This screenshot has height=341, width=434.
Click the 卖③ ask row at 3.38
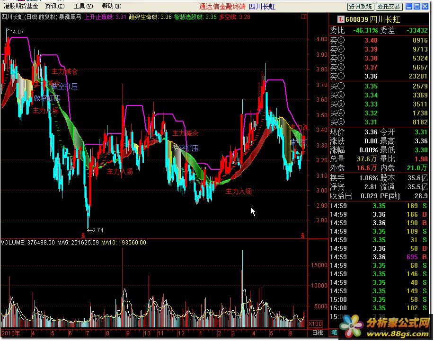tap(379, 58)
